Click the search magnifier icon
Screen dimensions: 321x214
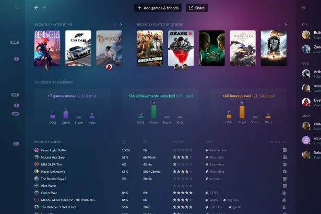click(x=17, y=8)
